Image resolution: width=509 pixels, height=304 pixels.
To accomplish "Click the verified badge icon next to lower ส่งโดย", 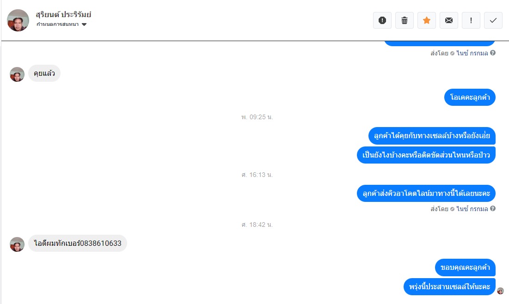I will coord(452,209).
